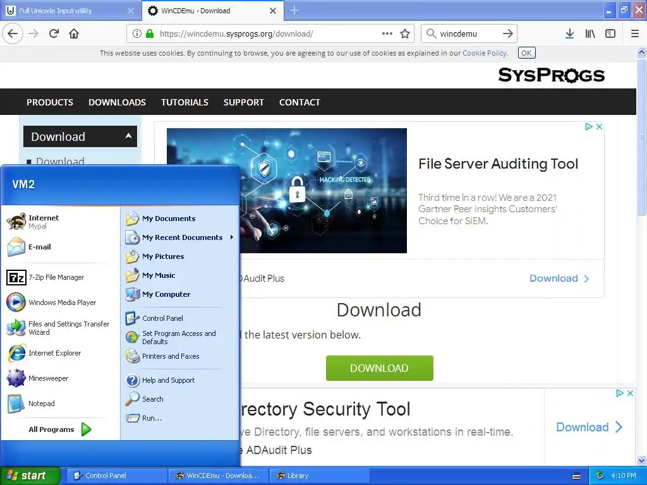
Task: Go back using the browser back arrow
Action: 13,33
